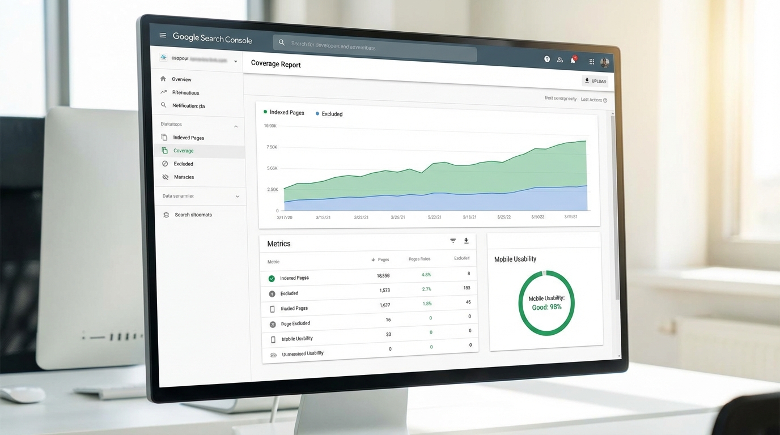Expand the Data section dropdown in sidebar
The height and width of the screenshot is (435, 780).
pos(237,196)
